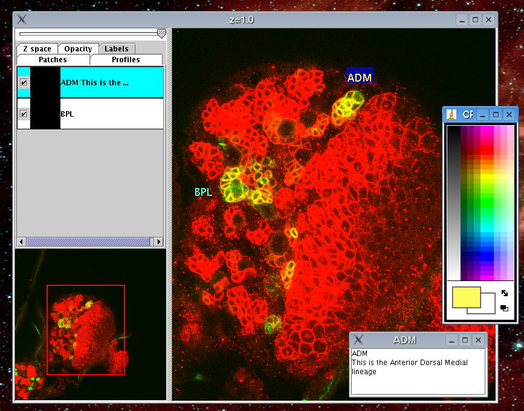
Task: Click the reset default colors icon
Action: point(504,308)
